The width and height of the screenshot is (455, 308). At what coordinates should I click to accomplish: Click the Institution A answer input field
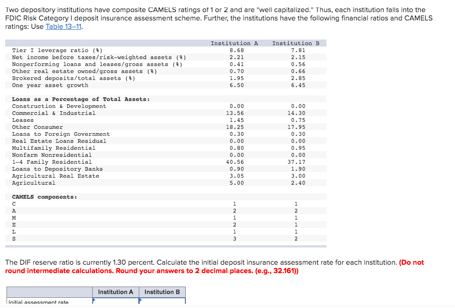pyautogui.click(x=115, y=302)
